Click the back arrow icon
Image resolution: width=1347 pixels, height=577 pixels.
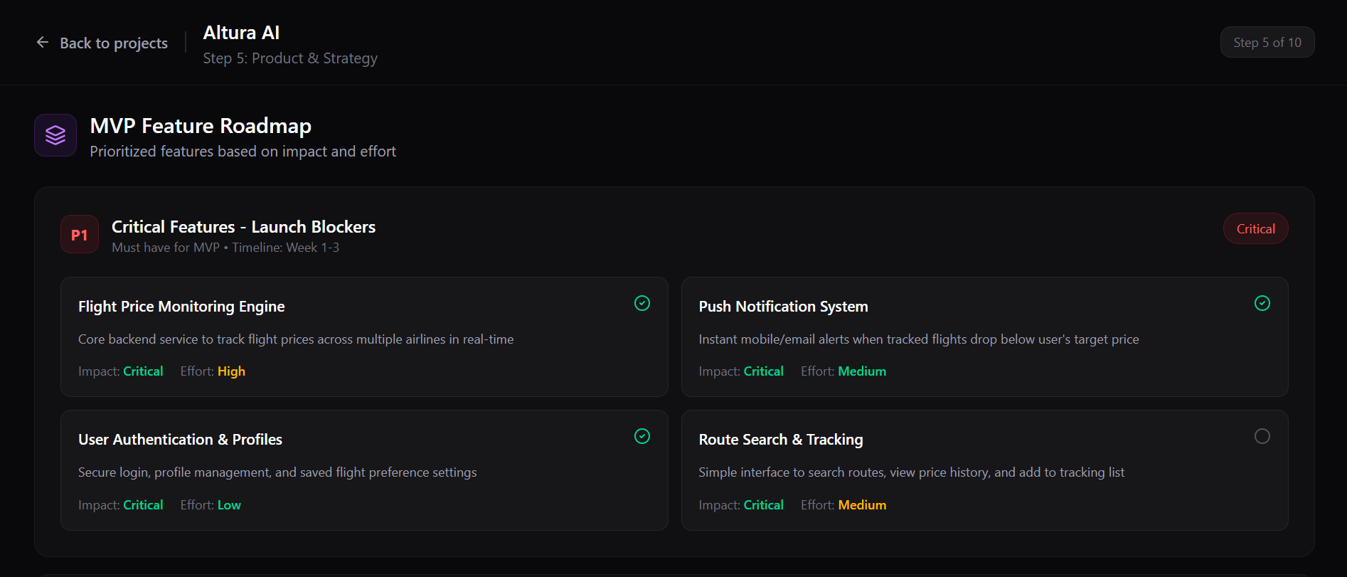click(43, 43)
